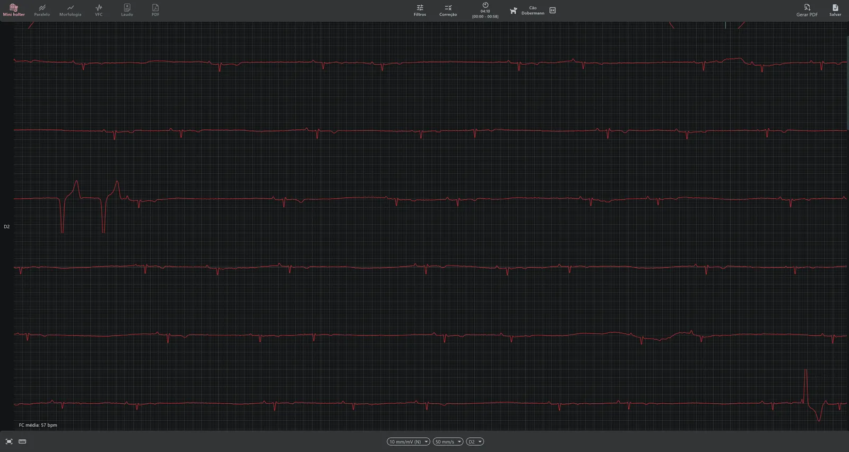This screenshot has height=452, width=849.
Task: Click the 04:10 duration text
Action: 485,11
